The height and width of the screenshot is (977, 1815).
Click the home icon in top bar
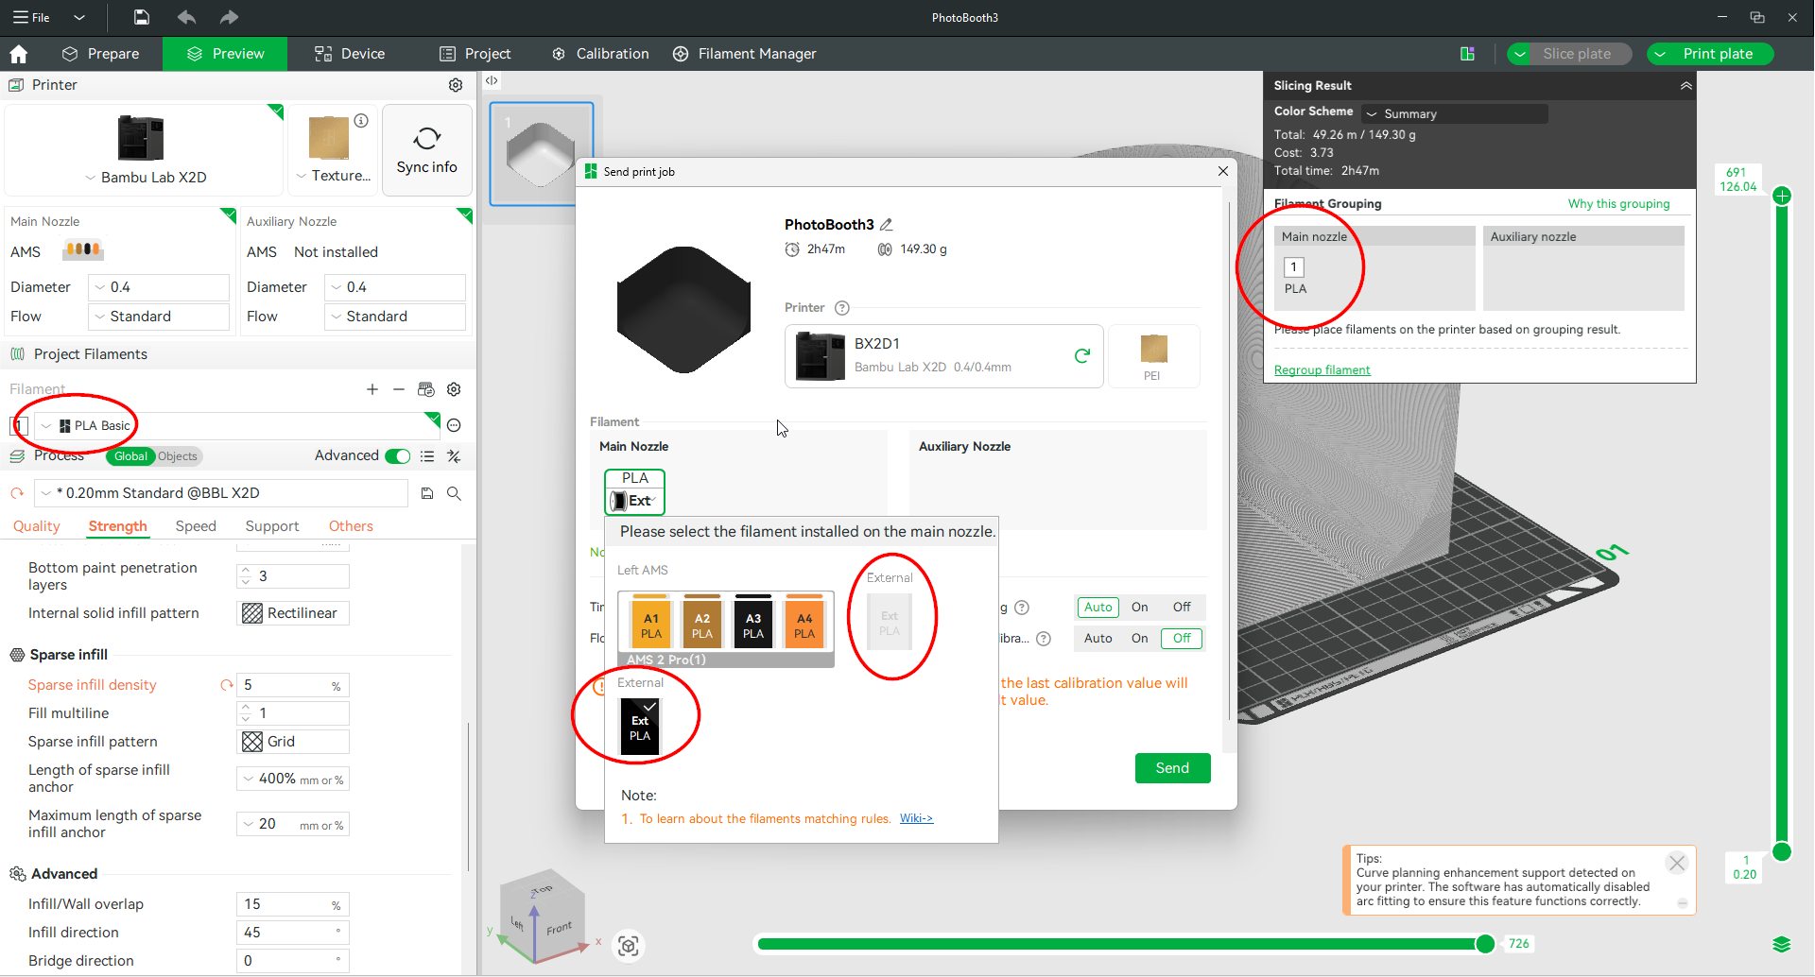pos(18,54)
